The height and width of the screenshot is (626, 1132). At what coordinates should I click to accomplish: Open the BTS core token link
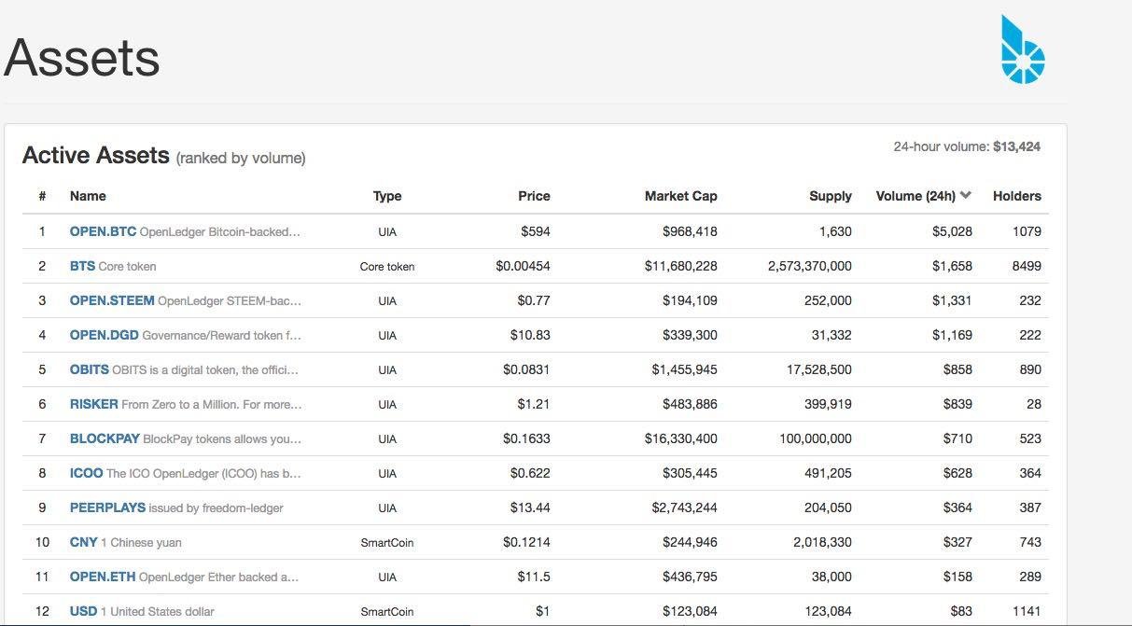[x=82, y=266]
